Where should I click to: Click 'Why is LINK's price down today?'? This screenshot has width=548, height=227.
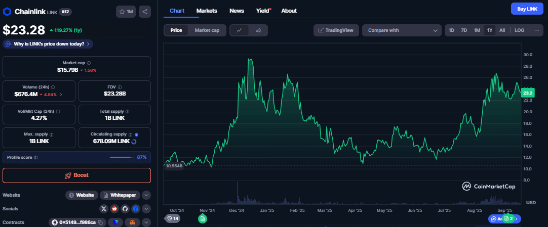[48, 44]
